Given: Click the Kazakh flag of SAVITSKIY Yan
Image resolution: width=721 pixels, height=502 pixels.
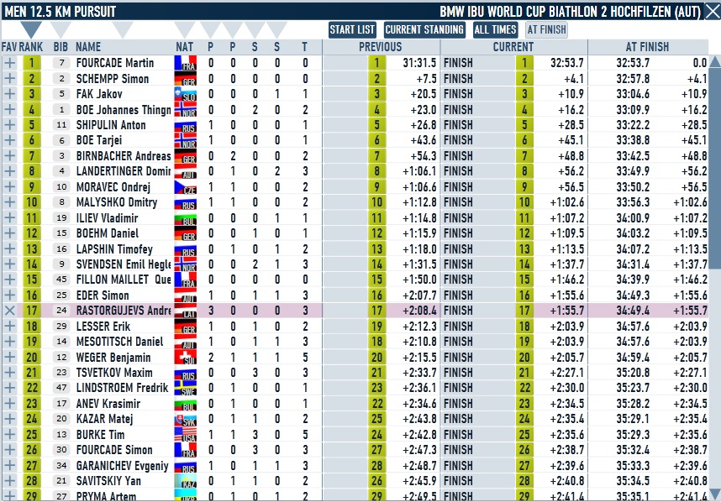Looking at the screenshot, I should pyautogui.click(x=186, y=481).
